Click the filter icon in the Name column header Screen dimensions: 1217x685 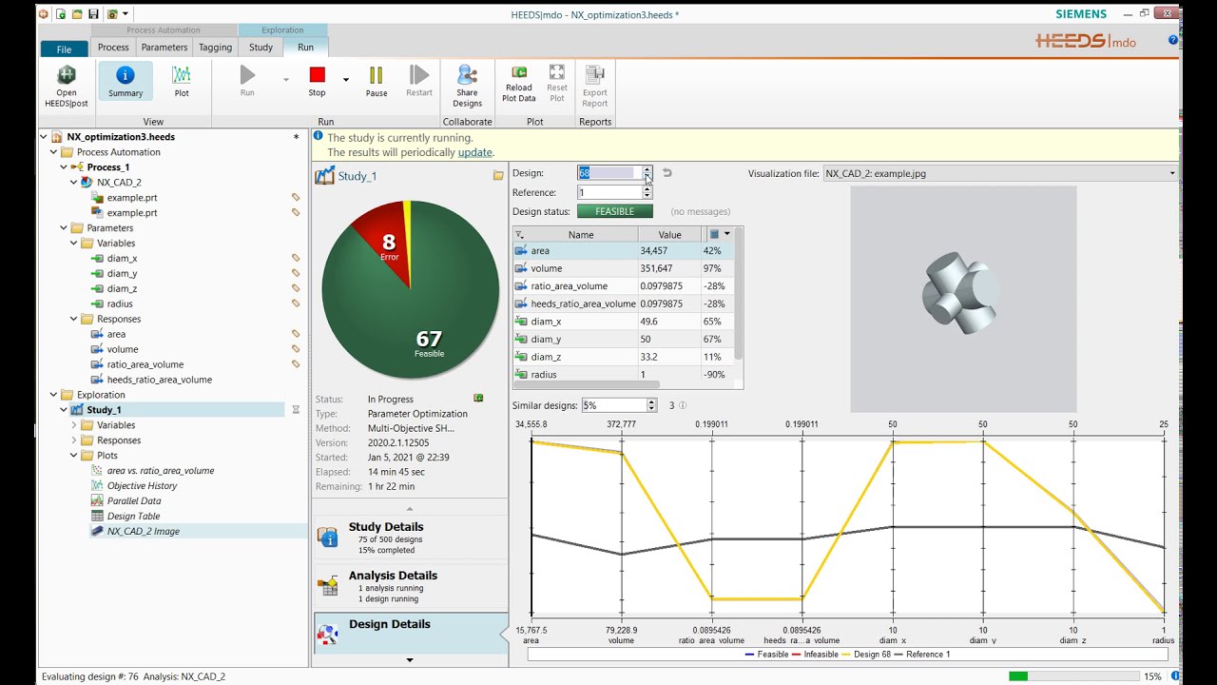pyautogui.click(x=519, y=235)
